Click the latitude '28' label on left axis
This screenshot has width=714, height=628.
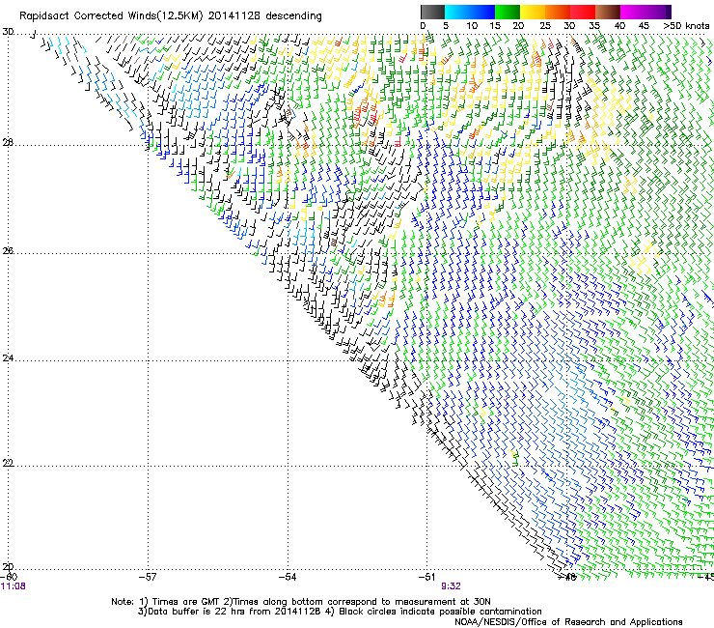tap(8, 143)
